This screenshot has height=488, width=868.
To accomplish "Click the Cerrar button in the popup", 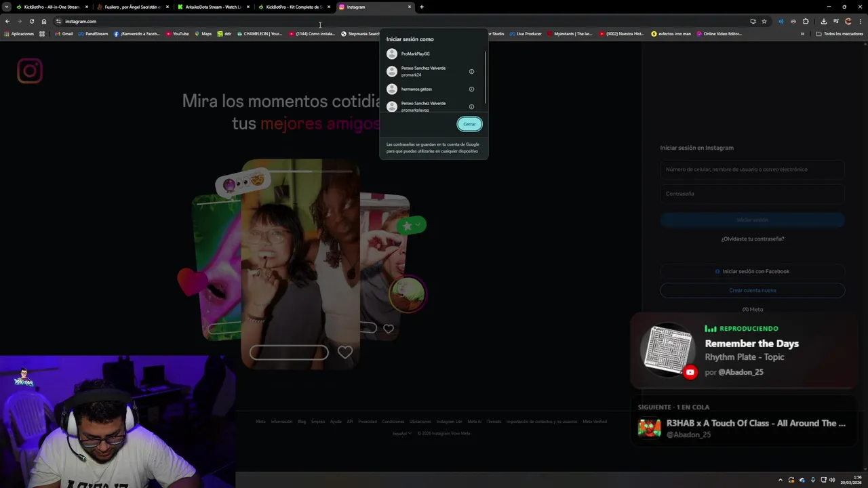I will 469,124.
